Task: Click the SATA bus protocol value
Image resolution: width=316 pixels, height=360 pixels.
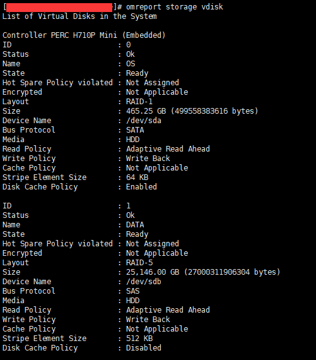Action: click(135, 130)
